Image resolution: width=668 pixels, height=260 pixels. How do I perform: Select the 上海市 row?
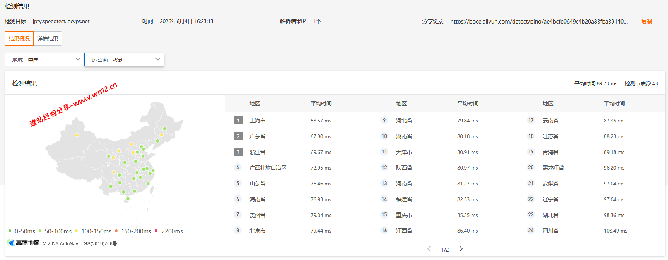(298, 121)
